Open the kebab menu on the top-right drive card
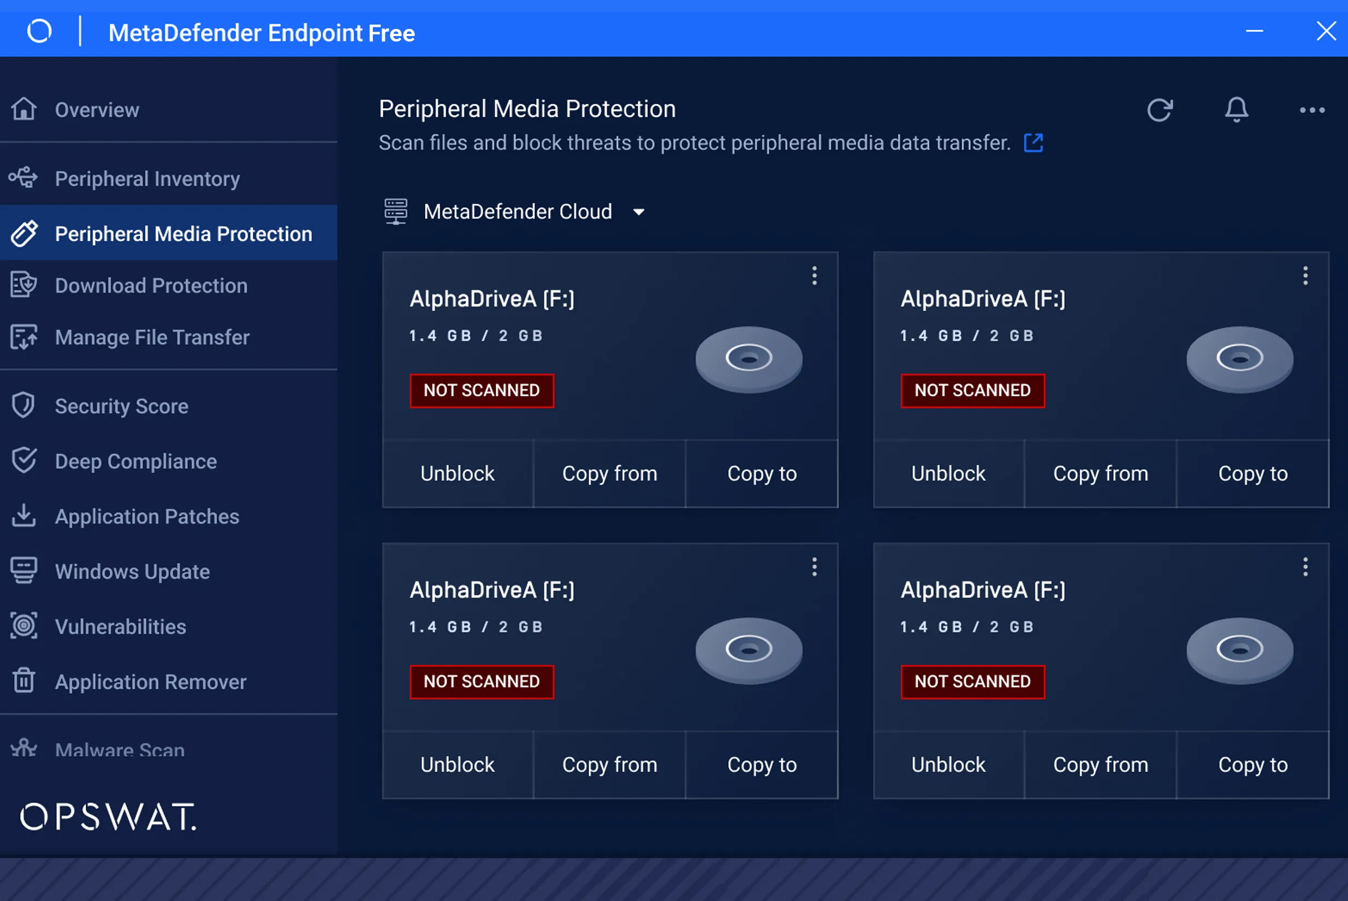1348x901 pixels. (x=1305, y=276)
